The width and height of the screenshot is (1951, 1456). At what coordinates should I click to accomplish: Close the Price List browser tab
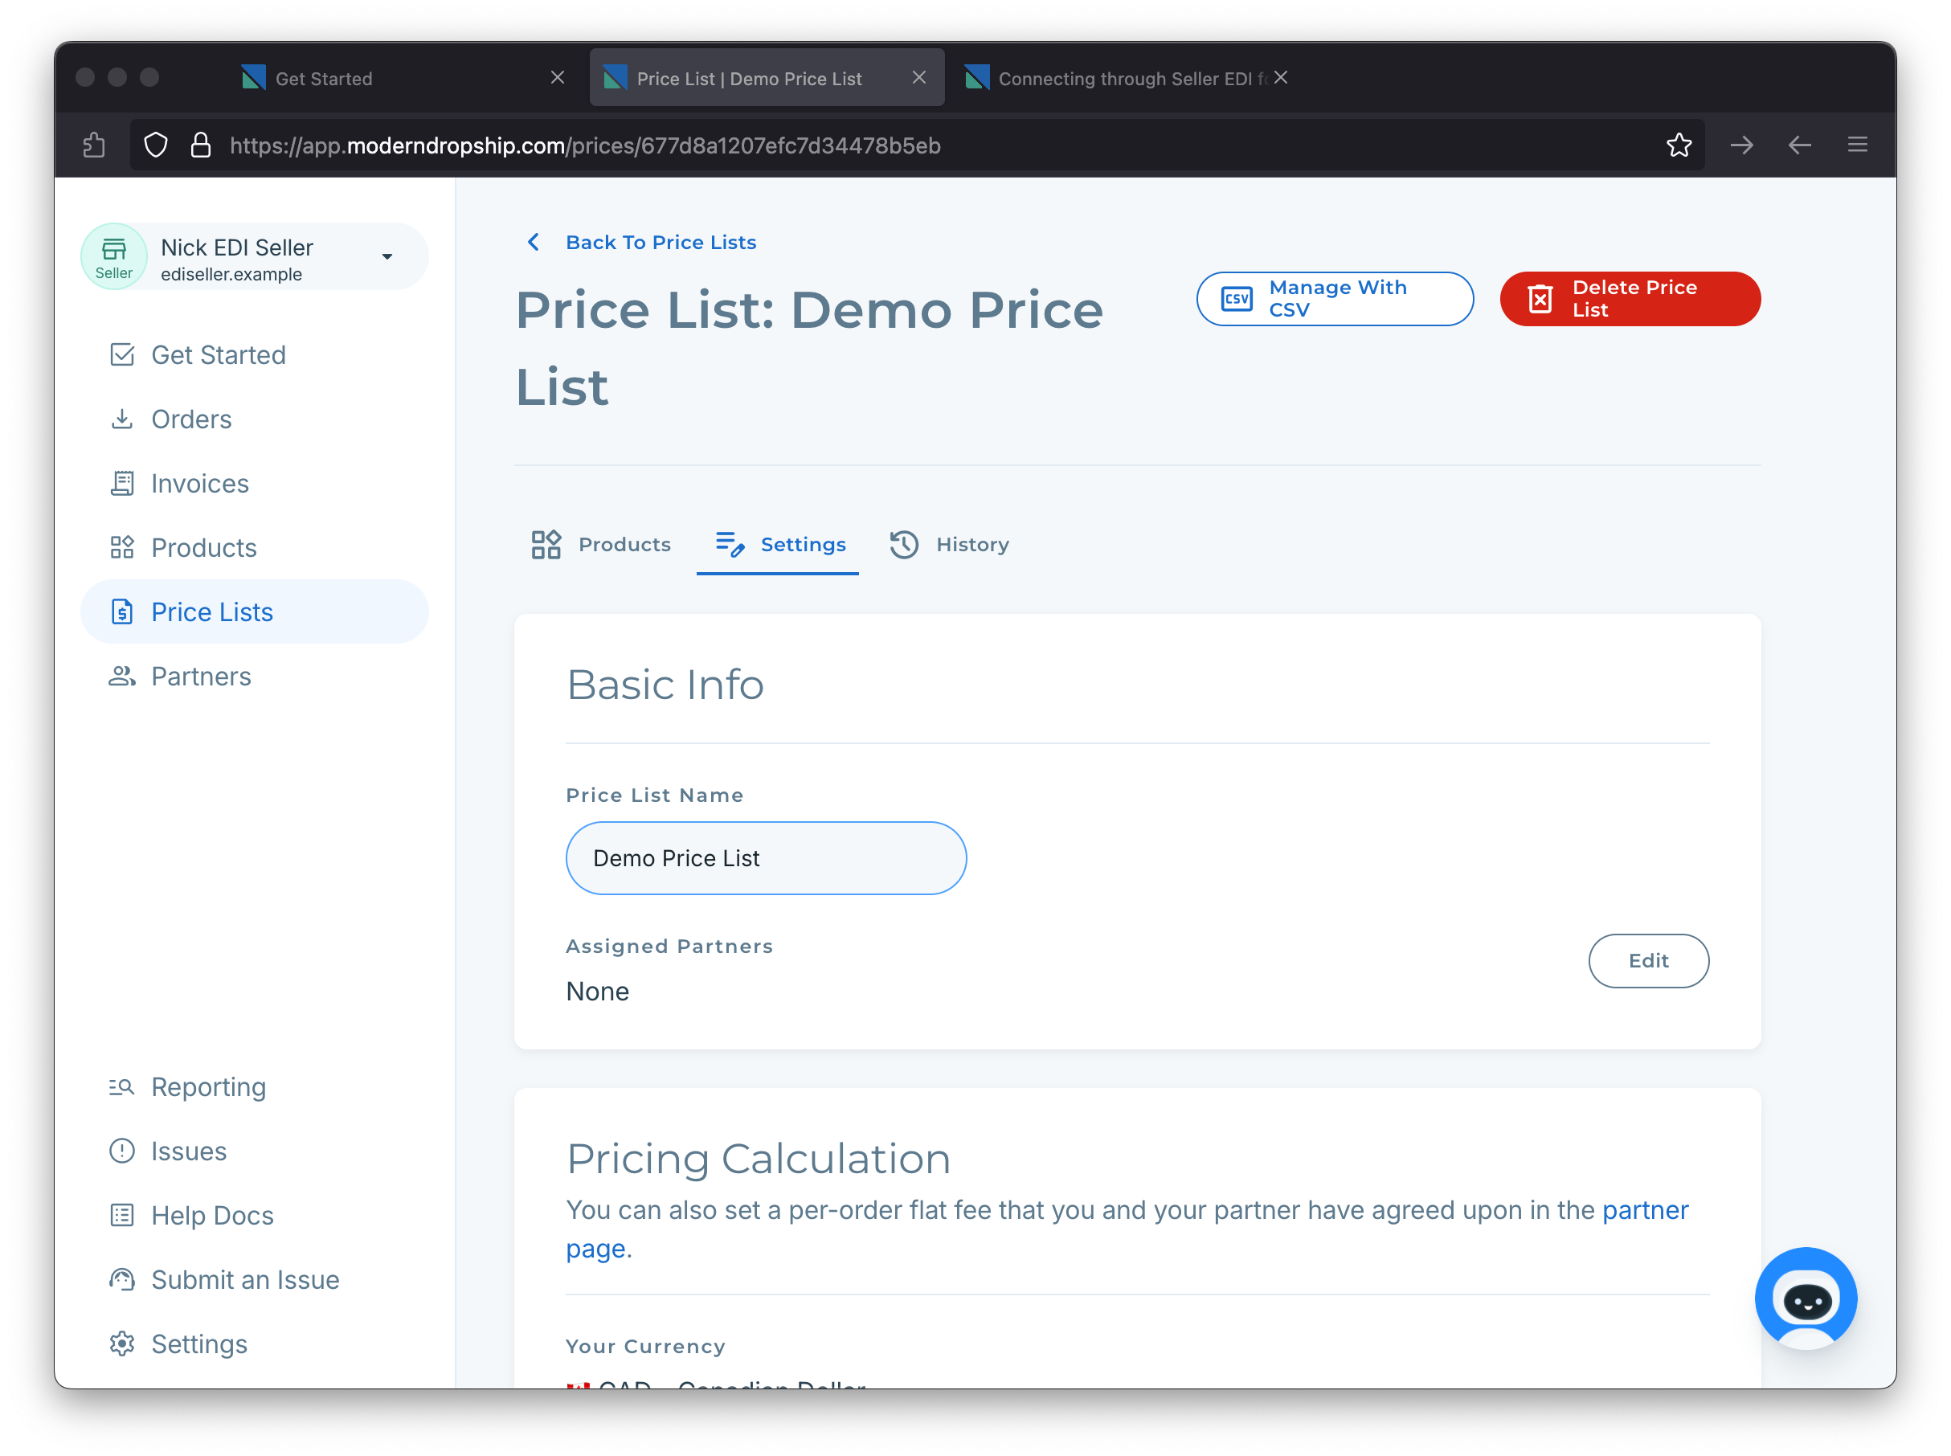(918, 78)
